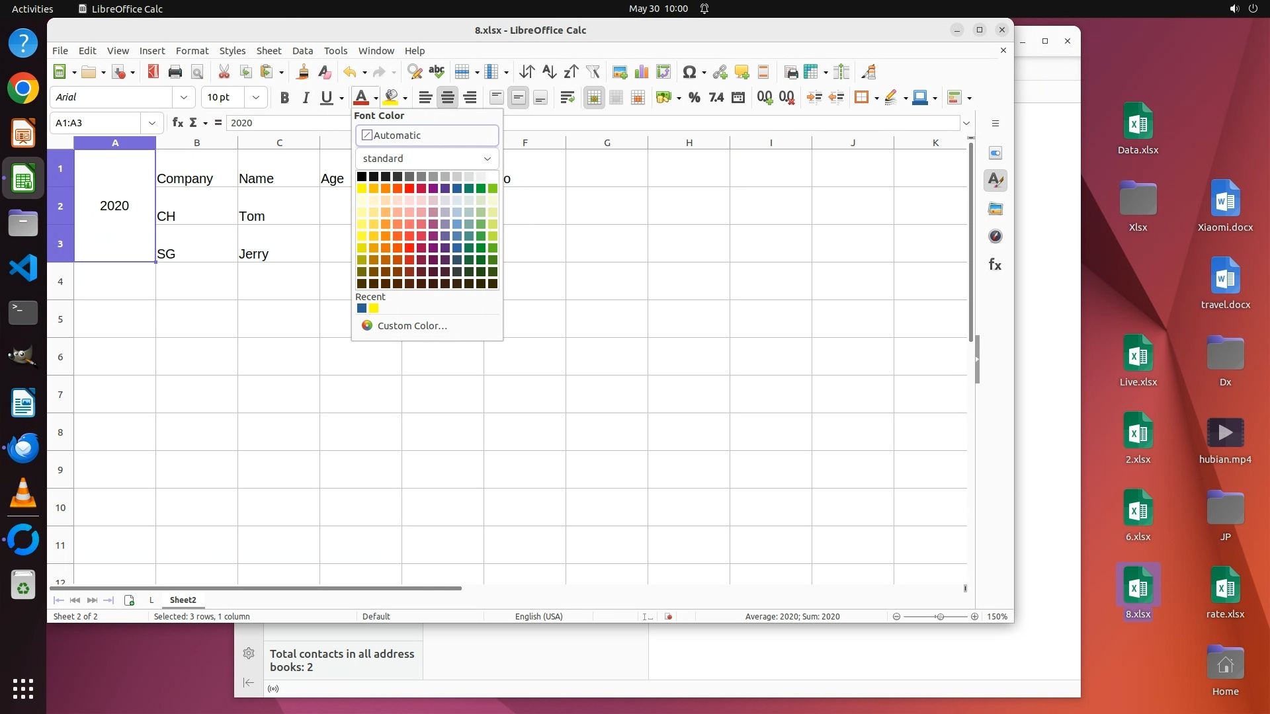The image size is (1270, 714).
Task: Toggle Italic formatting
Action: coord(306,98)
